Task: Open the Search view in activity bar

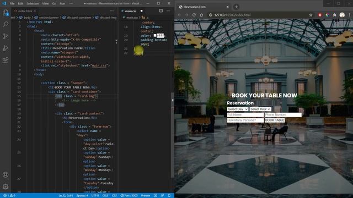Action: tap(6, 24)
